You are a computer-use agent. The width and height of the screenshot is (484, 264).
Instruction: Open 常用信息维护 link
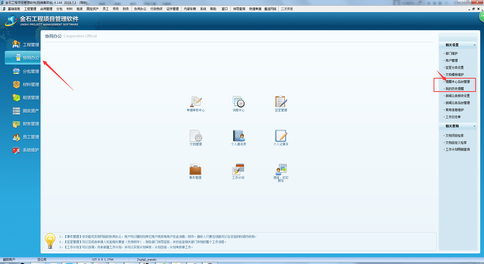point(455,110)
